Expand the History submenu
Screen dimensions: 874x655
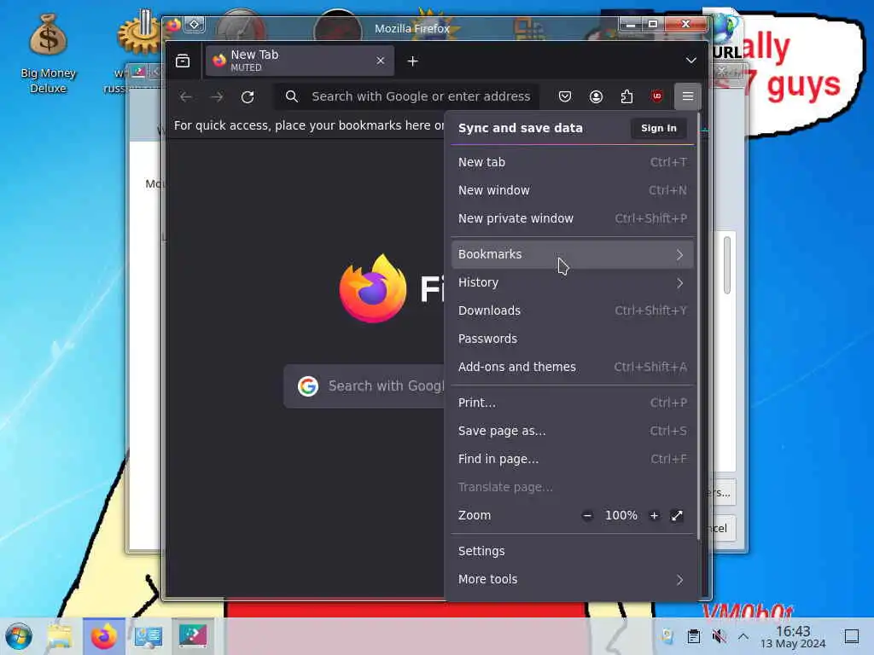click(x=572, y=282)
